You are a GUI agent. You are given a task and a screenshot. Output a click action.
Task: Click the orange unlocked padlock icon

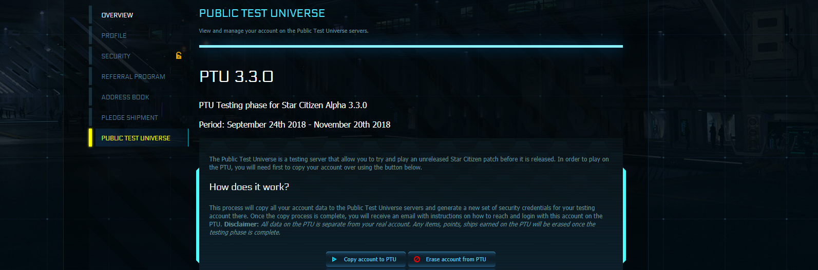click(x=179, y=55)
